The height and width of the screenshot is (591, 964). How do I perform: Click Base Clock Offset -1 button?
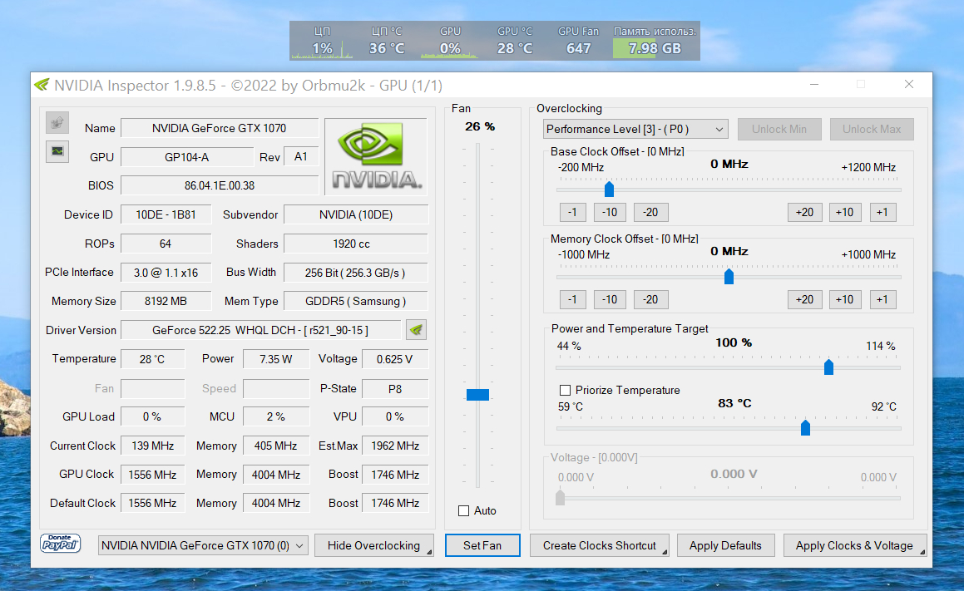[572, 212]
